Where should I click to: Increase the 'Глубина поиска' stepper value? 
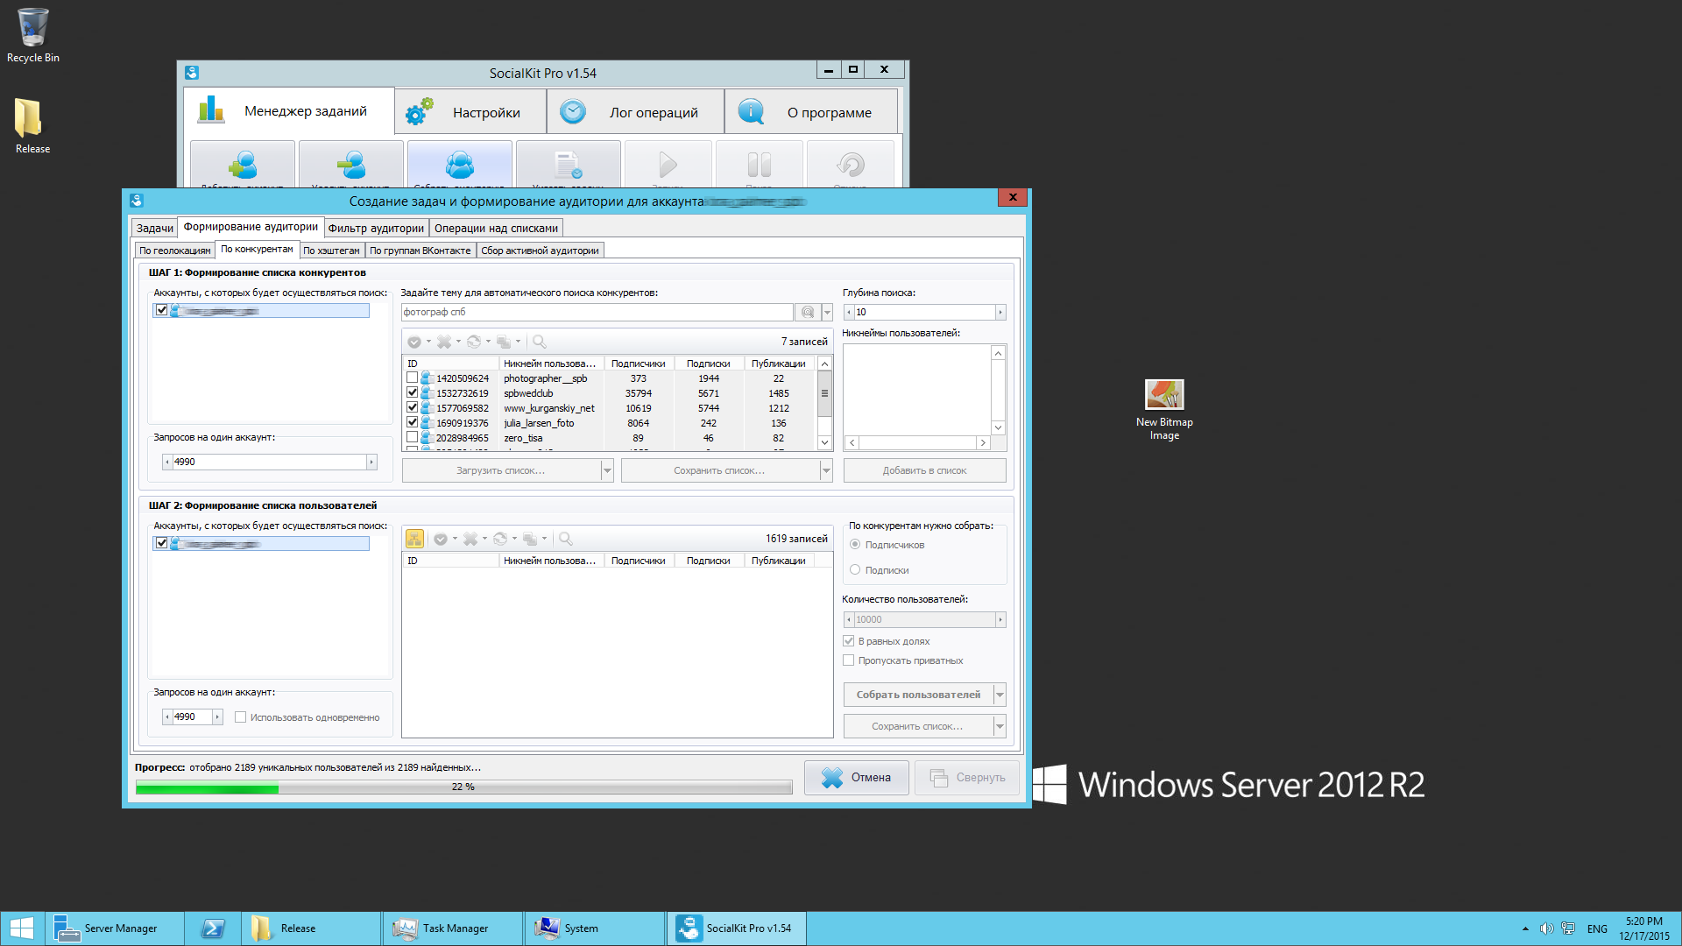[1000, 312]
